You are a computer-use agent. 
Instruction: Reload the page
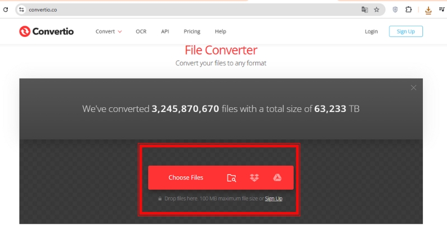pos(6,9)
